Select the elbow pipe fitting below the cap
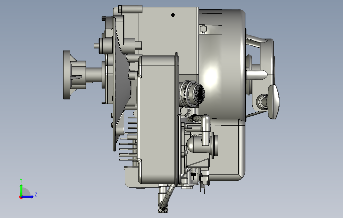The width and height of the screenshot is (343, 218). (x=205, y=130)
